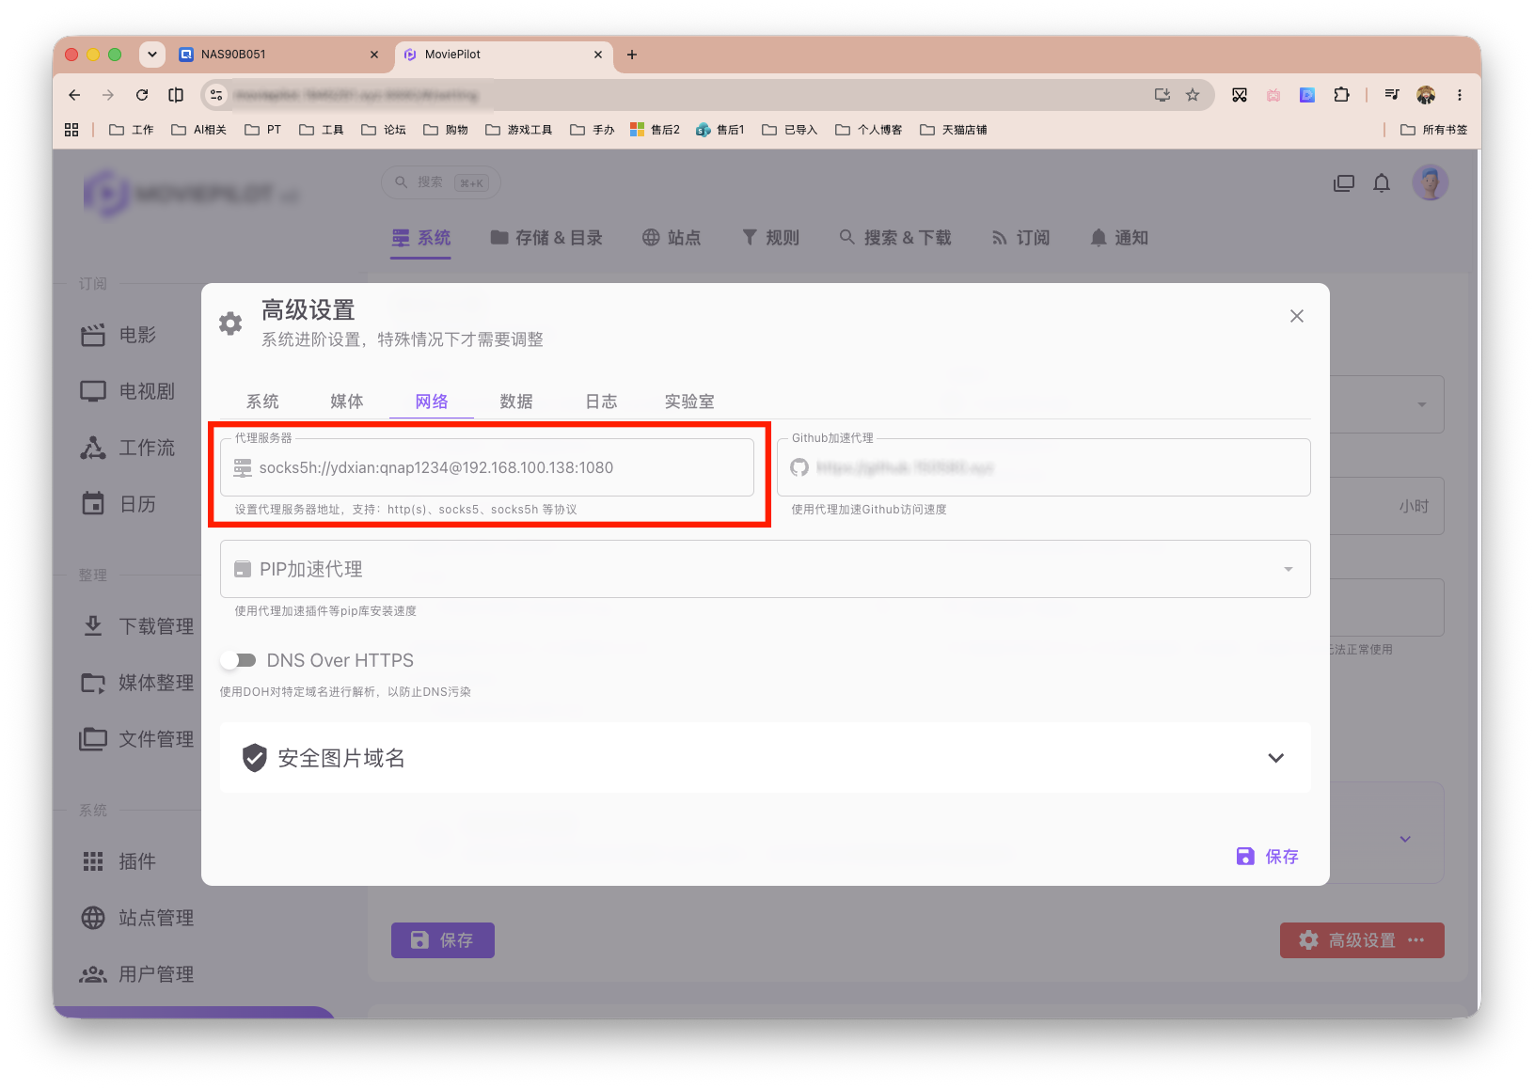
Task: Select the 系统 settings tab
Action: [421, 238]
